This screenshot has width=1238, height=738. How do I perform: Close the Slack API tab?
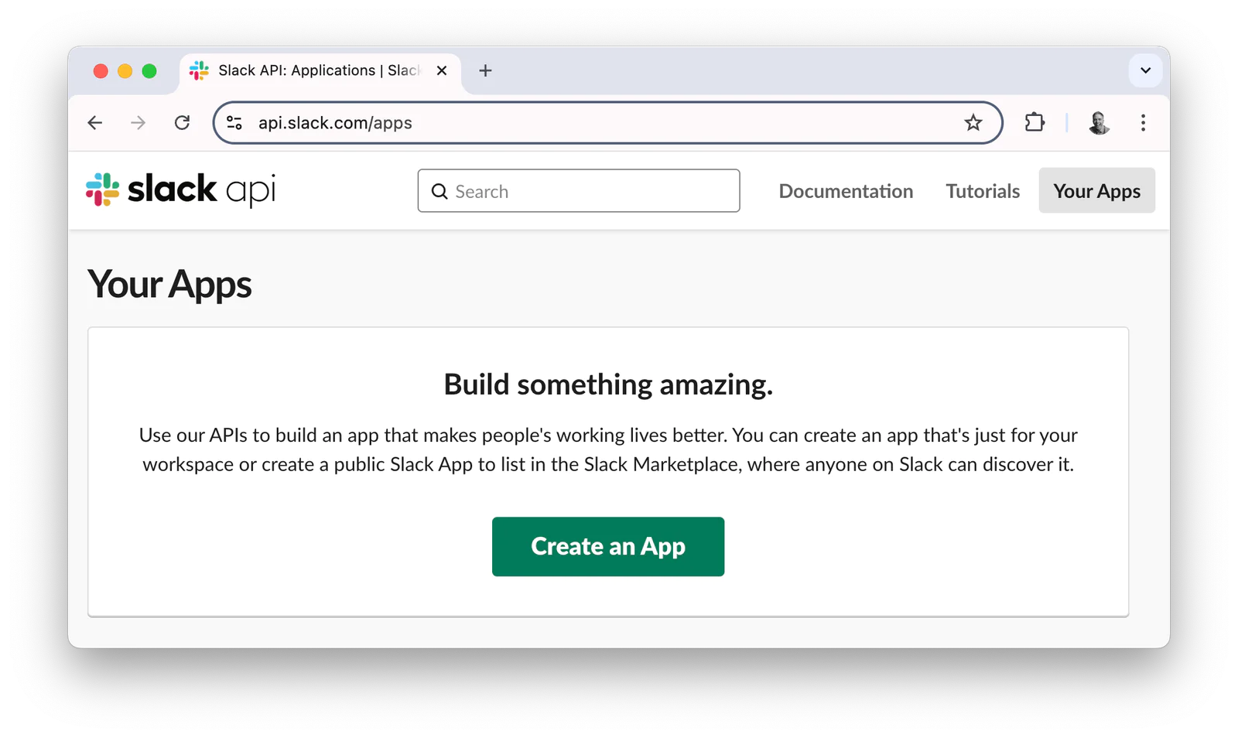(x=442, y=71)
